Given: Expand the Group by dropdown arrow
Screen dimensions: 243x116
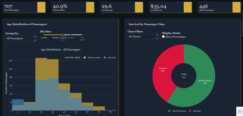Looking at the screenshot, I should point(35,37).
